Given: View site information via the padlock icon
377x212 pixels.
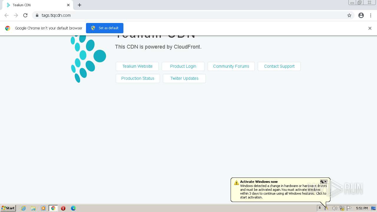Looking at the screenshot, I should 37,15.
